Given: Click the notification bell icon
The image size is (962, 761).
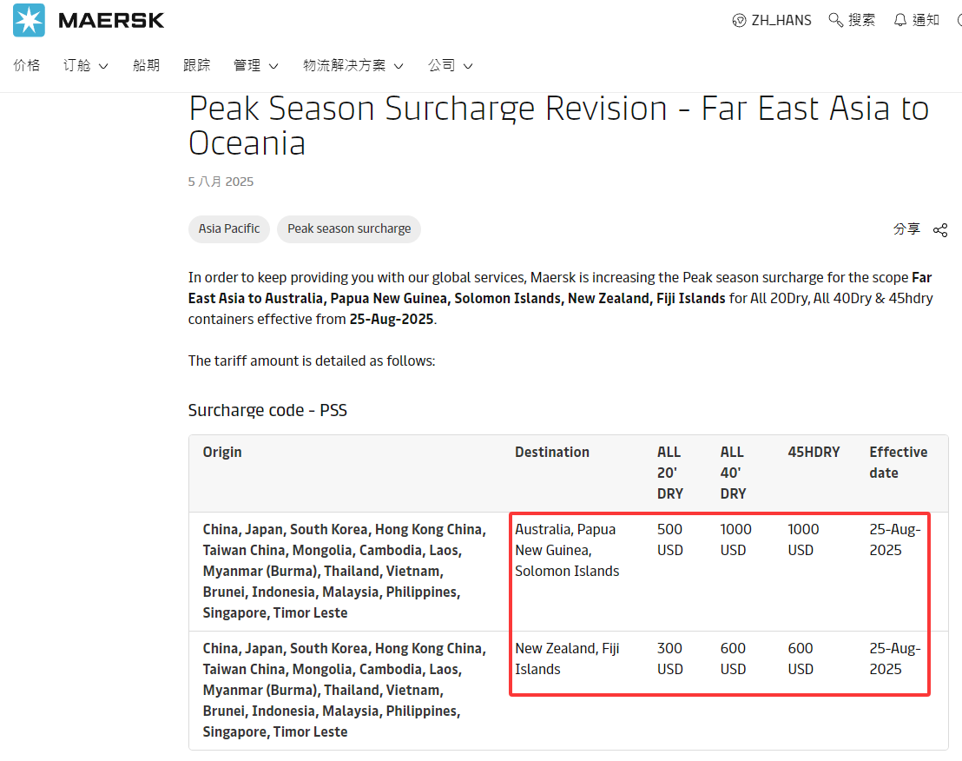Looking at the screenshot, I should 900,20.
